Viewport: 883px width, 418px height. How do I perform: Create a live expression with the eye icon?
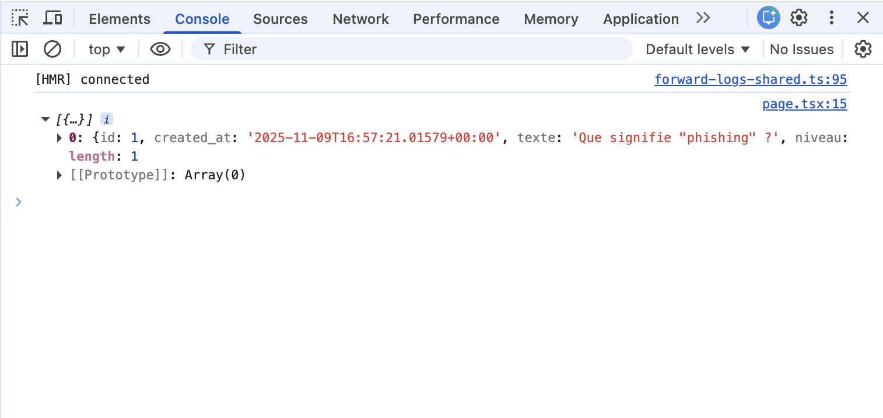[160, 49]
